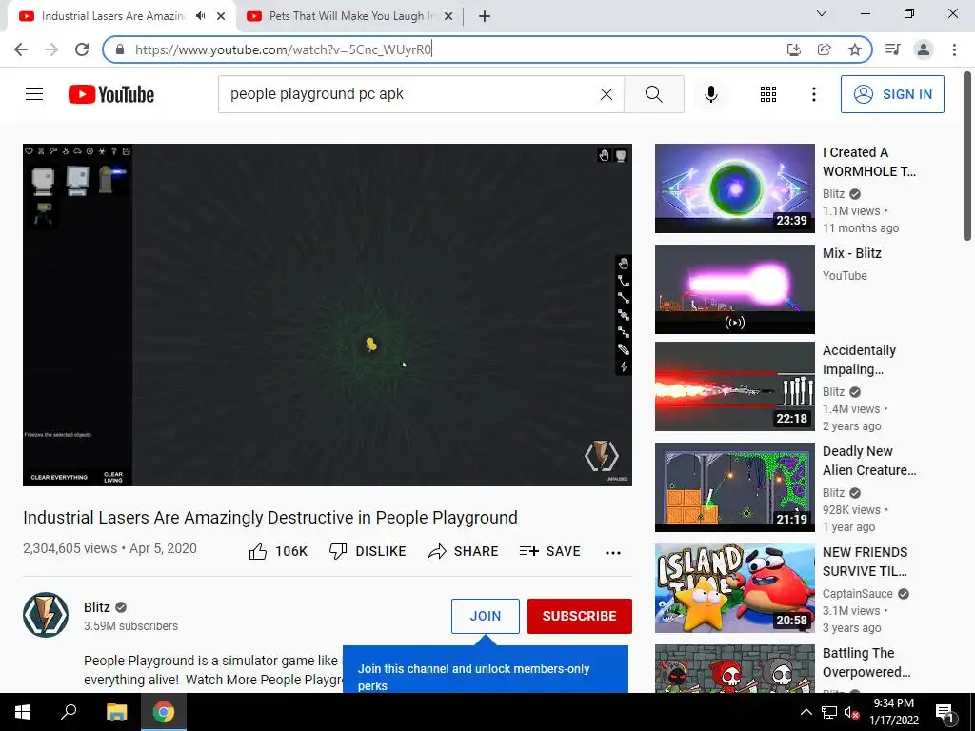Click the Chrome taskbar icon
Screen dimensions: 975x731
164,712
